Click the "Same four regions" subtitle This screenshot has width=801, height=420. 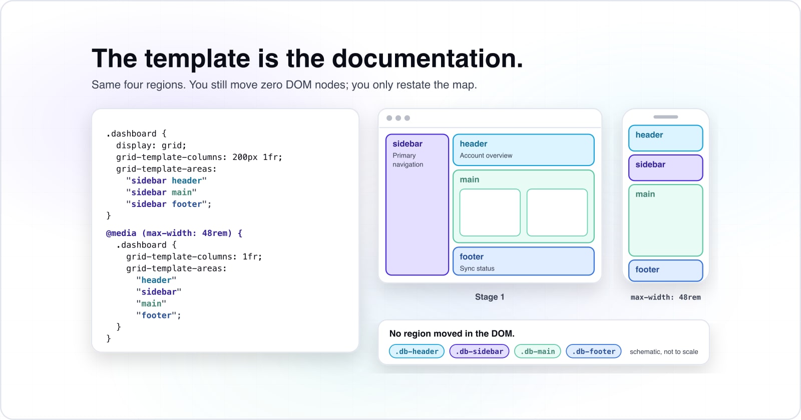click(284, 85)
